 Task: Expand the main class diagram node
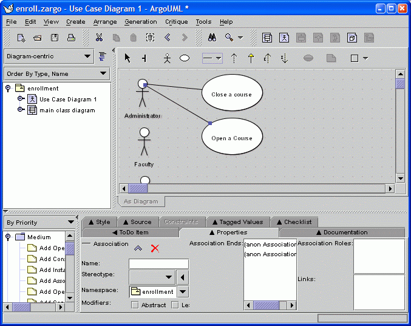click(21, 110)
